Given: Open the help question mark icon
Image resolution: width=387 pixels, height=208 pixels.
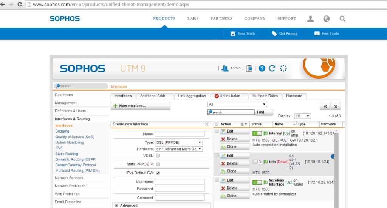Looking at the screenshot, I should pyautogui.click(x=262, y=68).
